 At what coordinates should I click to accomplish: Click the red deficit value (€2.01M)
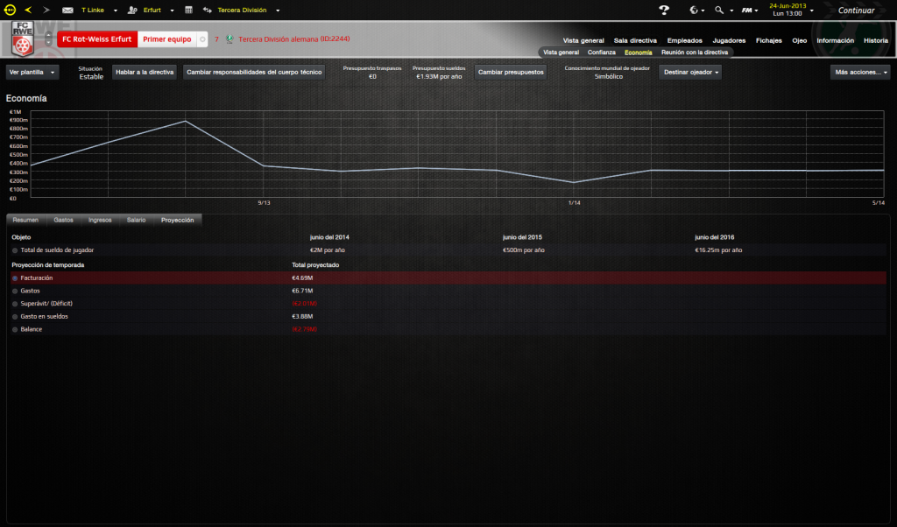(304, 304)
